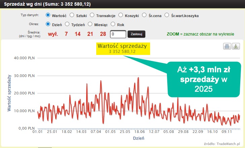Pick the Śr.wart.koszyka option
This screenshot has height=148, width=245.
167,15
